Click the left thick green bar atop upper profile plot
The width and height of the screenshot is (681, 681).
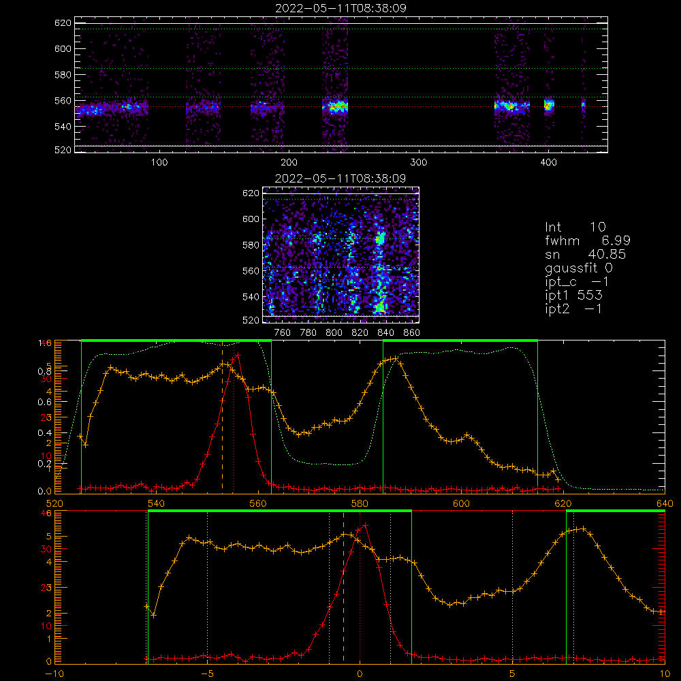[176, 340]
